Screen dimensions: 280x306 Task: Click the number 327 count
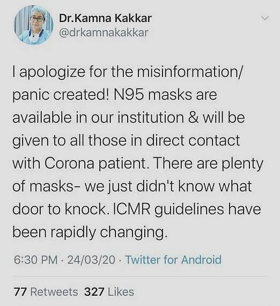pos(94,292)
